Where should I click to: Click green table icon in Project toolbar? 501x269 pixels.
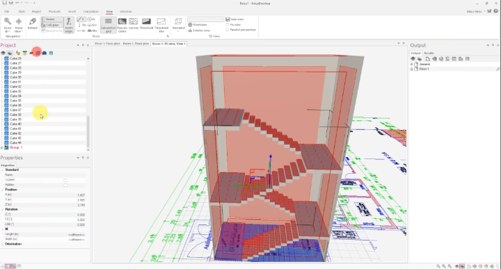(24, 53)
